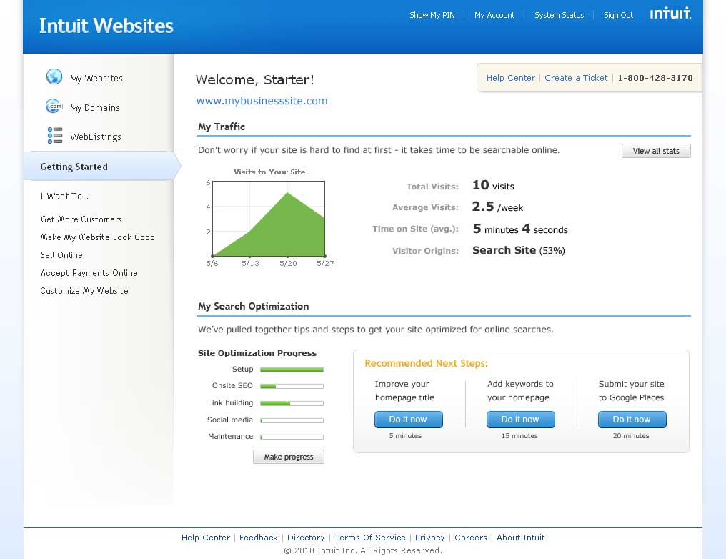Open Privacy link in footer
Viewport: 726px width, 559px height.
429,538
